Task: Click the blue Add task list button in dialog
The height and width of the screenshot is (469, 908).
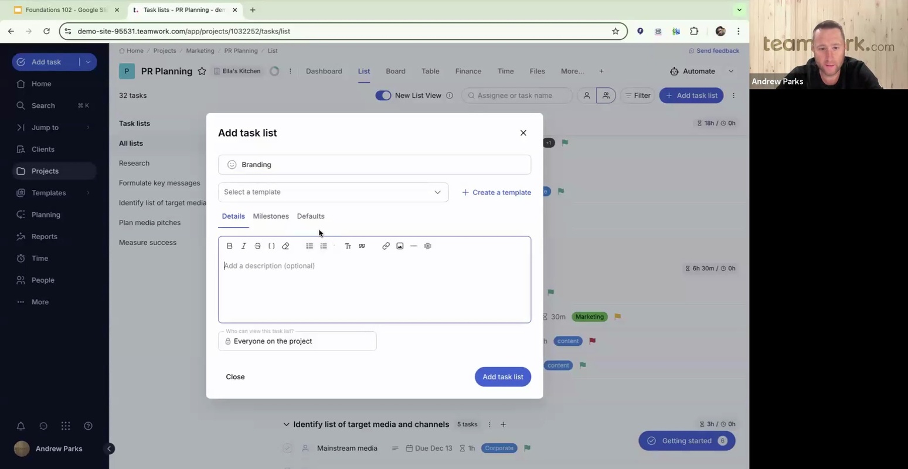Action: 502,377
